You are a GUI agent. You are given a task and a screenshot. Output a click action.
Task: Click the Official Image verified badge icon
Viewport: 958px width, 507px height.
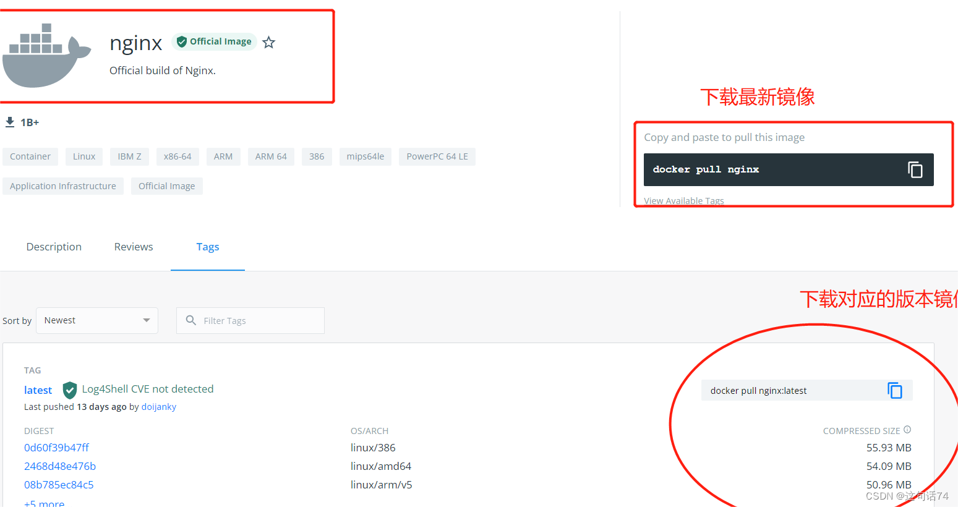(x=182, y=41)
